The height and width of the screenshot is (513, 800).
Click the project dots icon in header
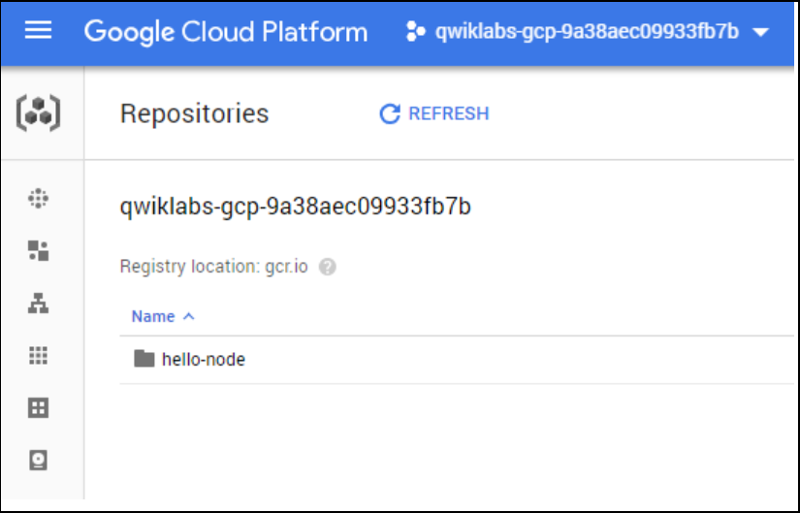pos(415,32)
